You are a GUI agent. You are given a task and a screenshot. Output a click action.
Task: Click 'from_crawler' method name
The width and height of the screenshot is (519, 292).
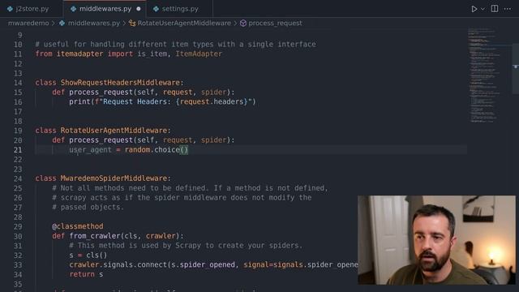click(95, 236)
